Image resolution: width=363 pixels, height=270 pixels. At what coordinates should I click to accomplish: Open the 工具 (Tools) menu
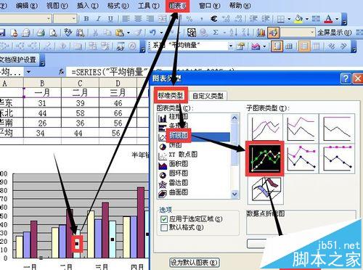(148, 6)
